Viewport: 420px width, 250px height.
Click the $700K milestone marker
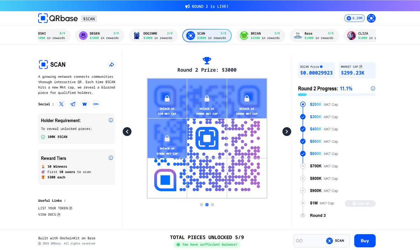point(303,166)
